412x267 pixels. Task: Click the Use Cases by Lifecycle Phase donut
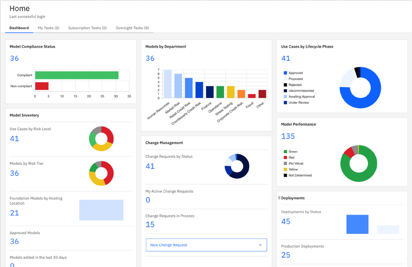360,87
